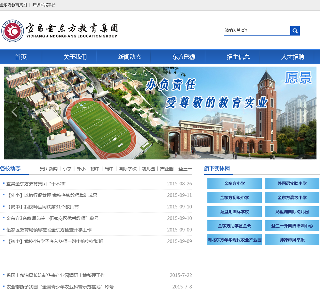Select the 幼儿园 news tab
320x291 pixels.
pyautogui.click(x=148, y=169)
